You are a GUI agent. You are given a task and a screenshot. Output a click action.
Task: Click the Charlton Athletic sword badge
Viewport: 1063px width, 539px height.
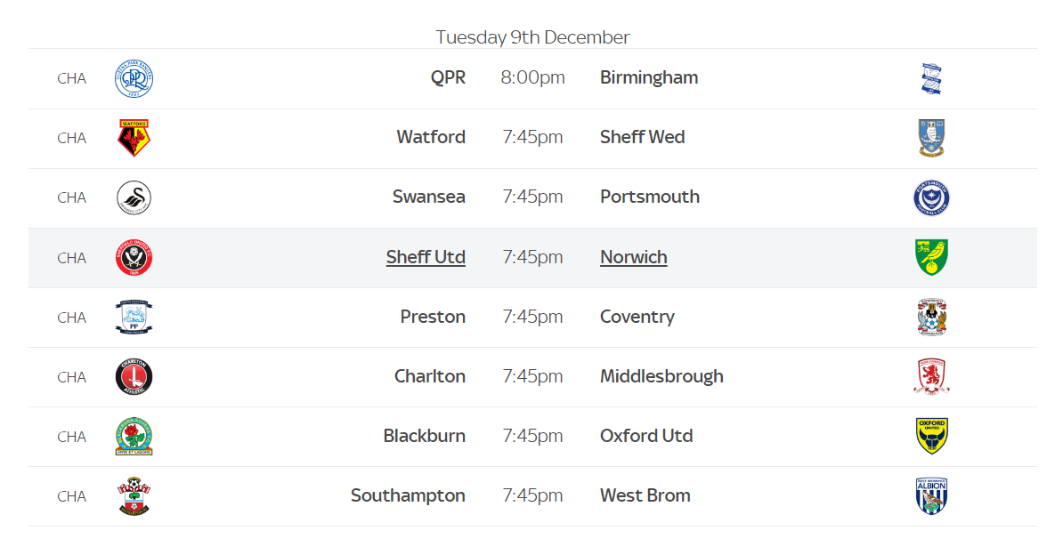pyautogui.click(x=134, y=377)
